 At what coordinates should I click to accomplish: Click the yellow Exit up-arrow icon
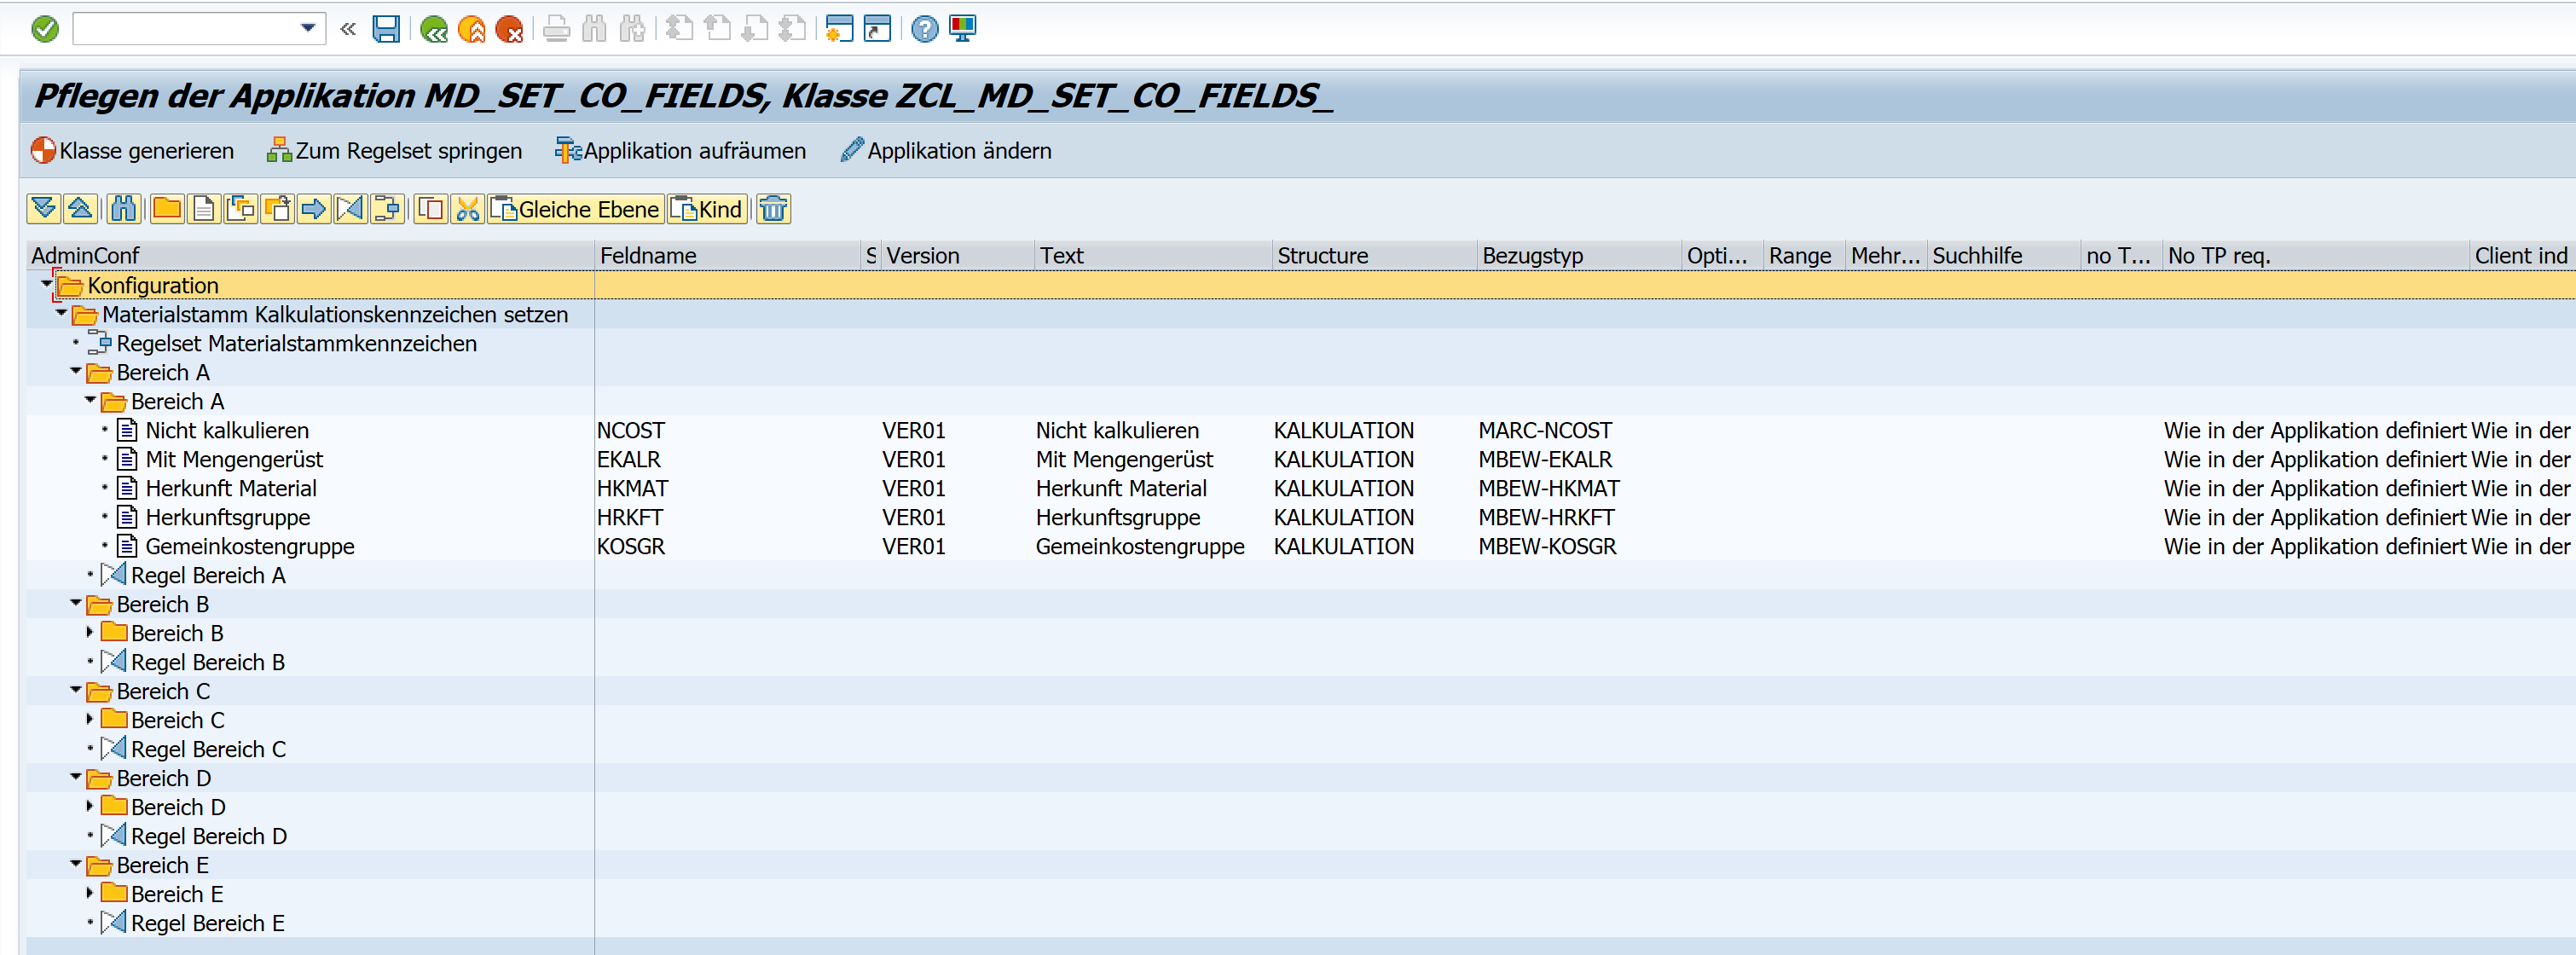coord(471,29)
